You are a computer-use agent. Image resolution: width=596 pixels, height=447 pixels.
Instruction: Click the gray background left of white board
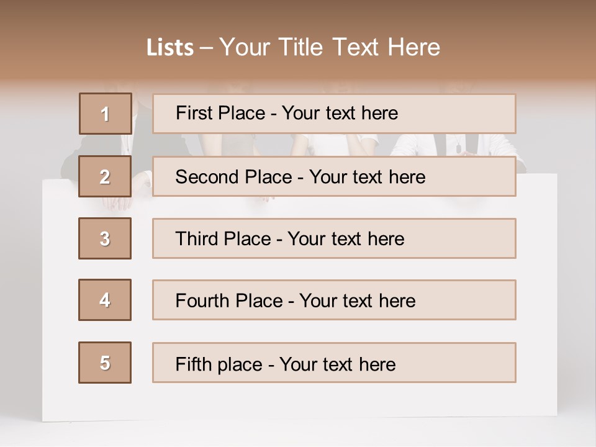point(20,279)
